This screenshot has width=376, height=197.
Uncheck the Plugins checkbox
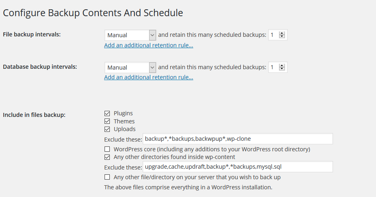tap(107, 113)
